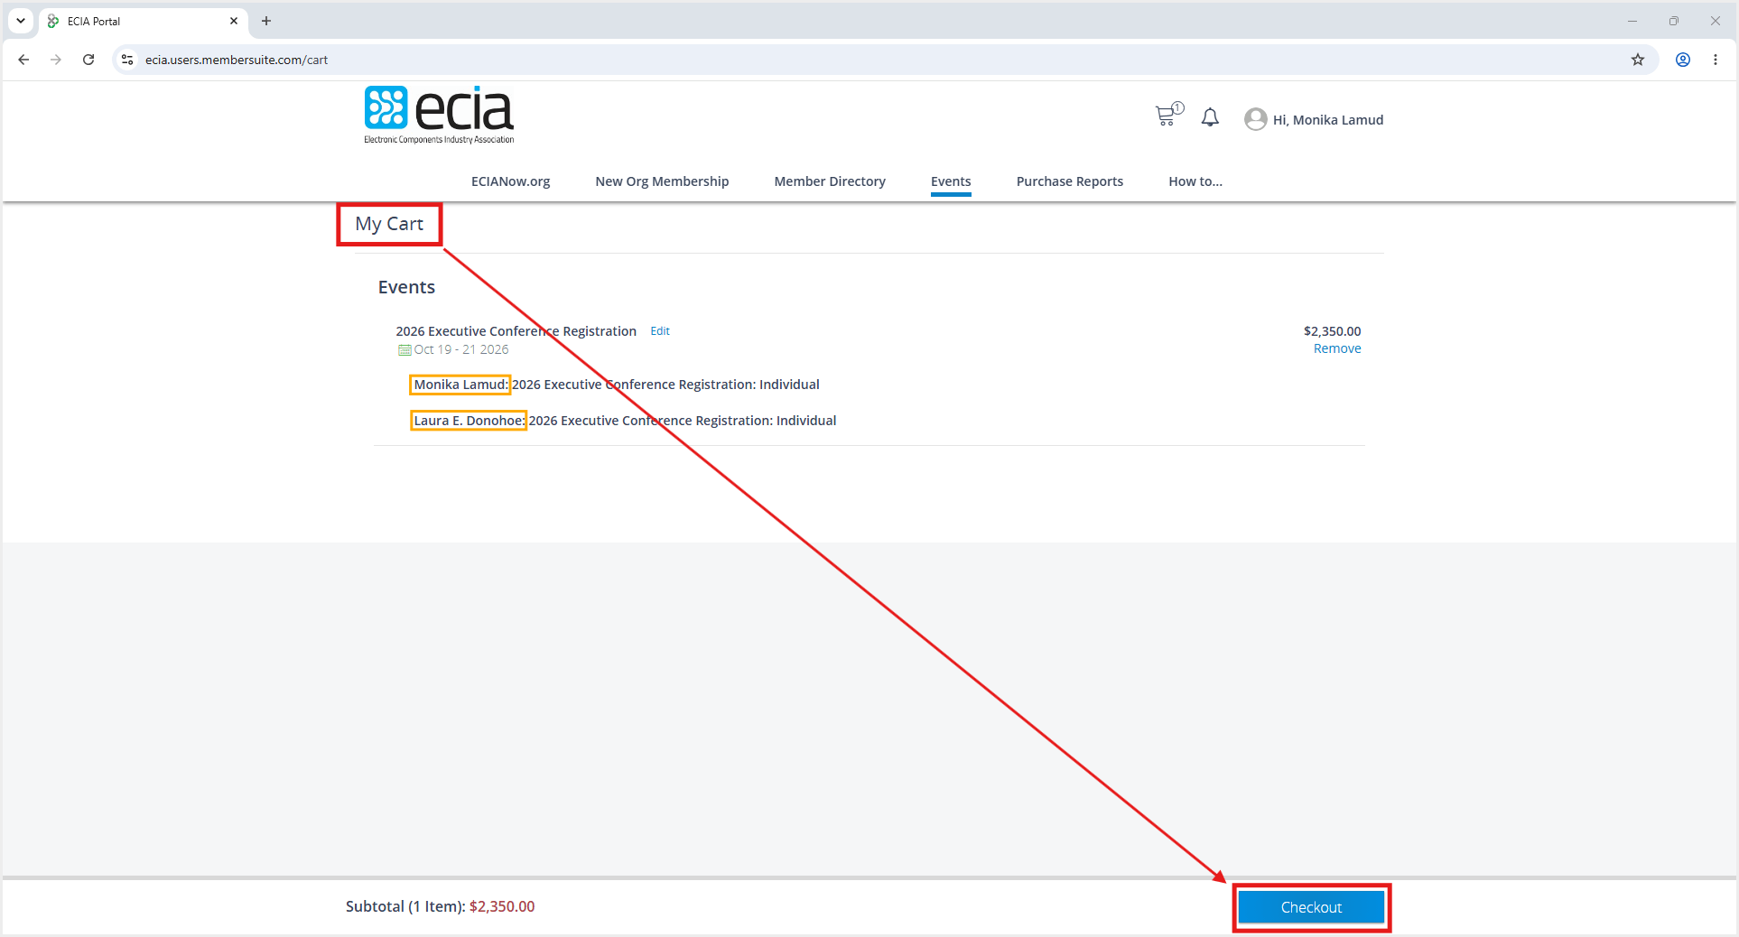This screenshot has height=937, width=1739.
Task: Click the Laura E. Donohoe registrant line
Action: coord(625,421)
